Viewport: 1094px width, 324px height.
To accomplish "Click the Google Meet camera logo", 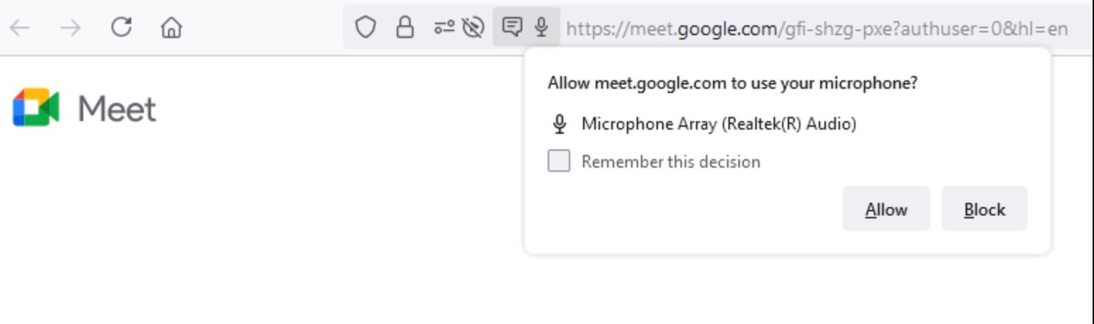I will point(36,108).
